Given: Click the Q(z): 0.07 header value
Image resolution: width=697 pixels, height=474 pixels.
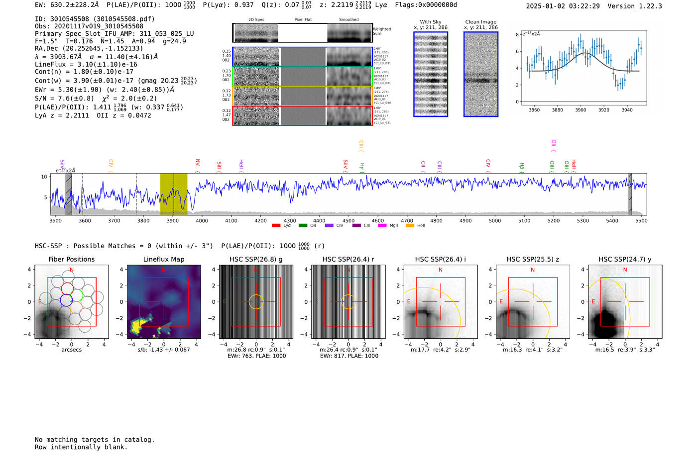Looking at the screenshot, I should point(287,5).
